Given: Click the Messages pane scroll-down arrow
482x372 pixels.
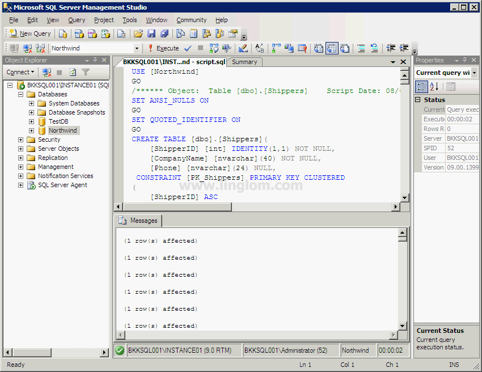Looking at the screenshot, I should [x=403, y=325].
